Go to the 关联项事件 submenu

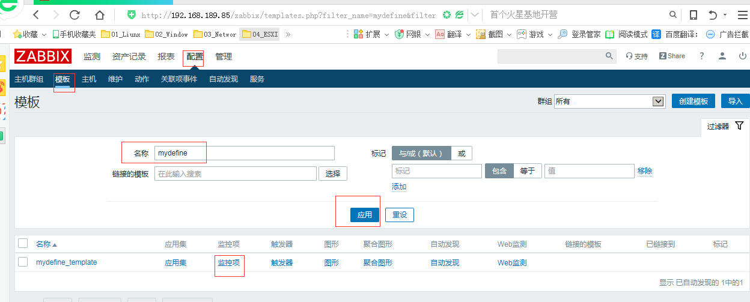click(179, 79)
